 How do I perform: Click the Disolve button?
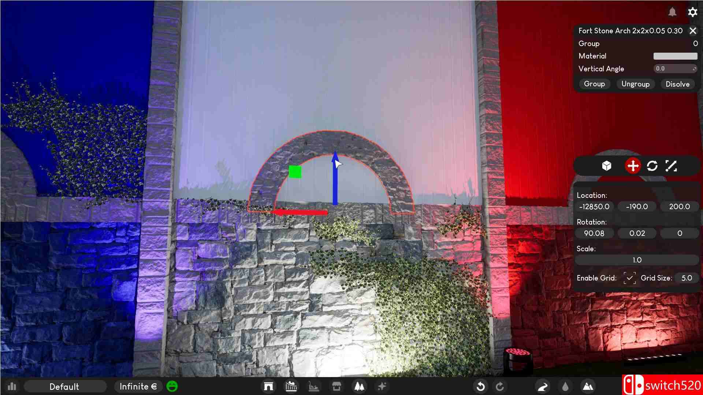click(x=677, y=84)
